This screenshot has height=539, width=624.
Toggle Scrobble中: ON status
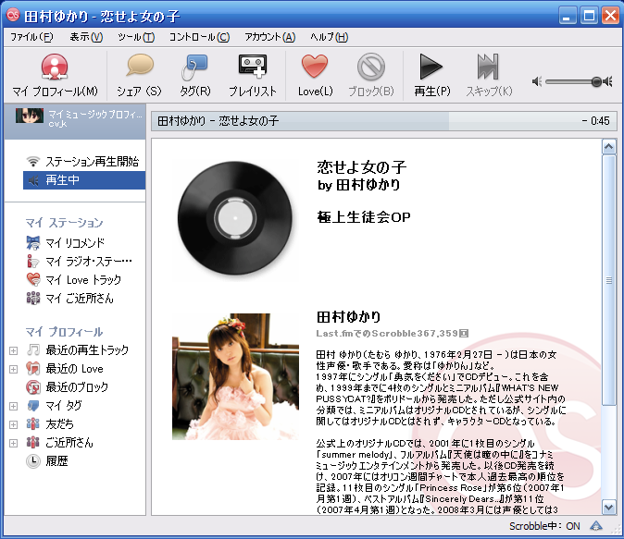coord(544,526)
